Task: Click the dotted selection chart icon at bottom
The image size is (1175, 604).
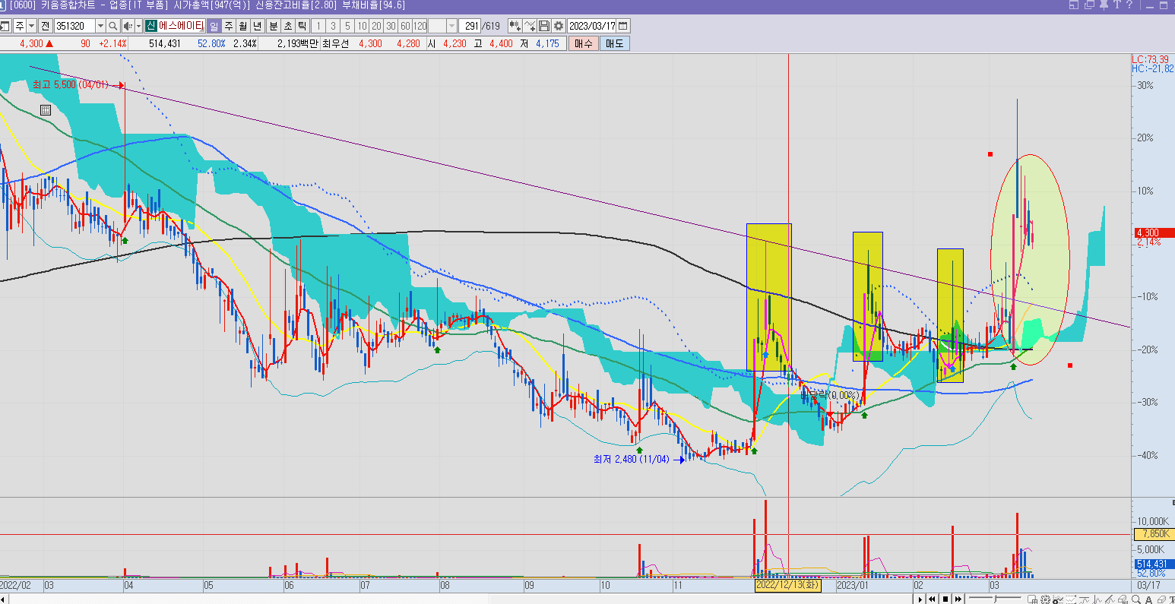Action: click(1071, 599)
